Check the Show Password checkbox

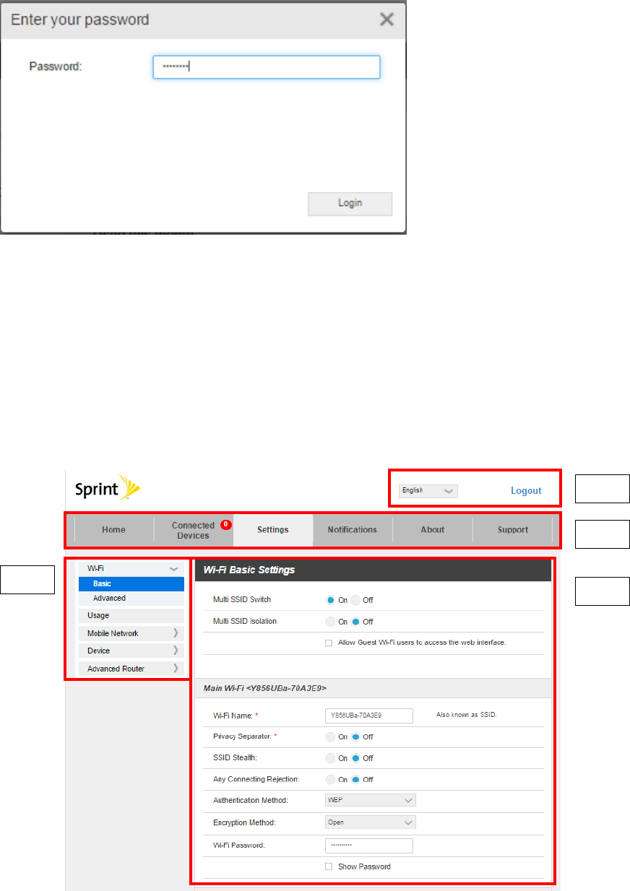[329, 866]
